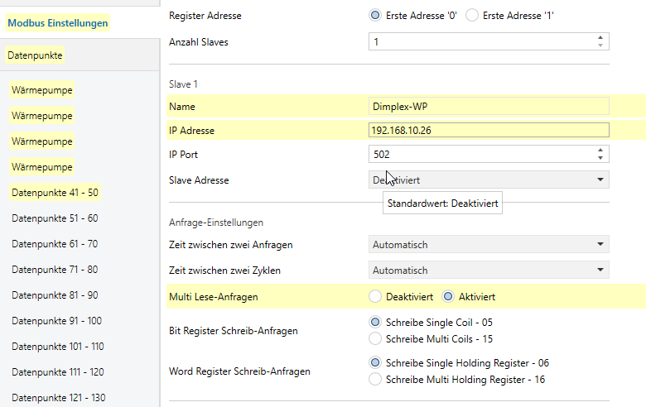Open the Slave Adresse dropdown
Screen dimensions: 646x407
pos(489,180)
